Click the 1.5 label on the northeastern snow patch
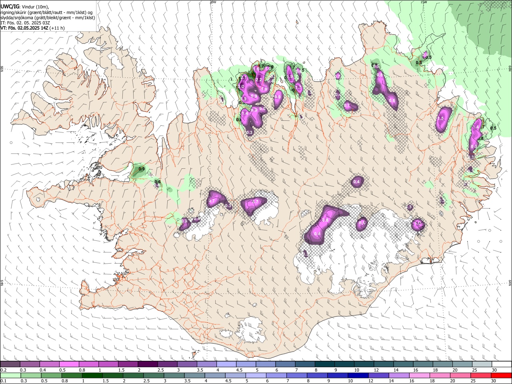Viewport: 512px width, 384px height. [x=441, y=119]
